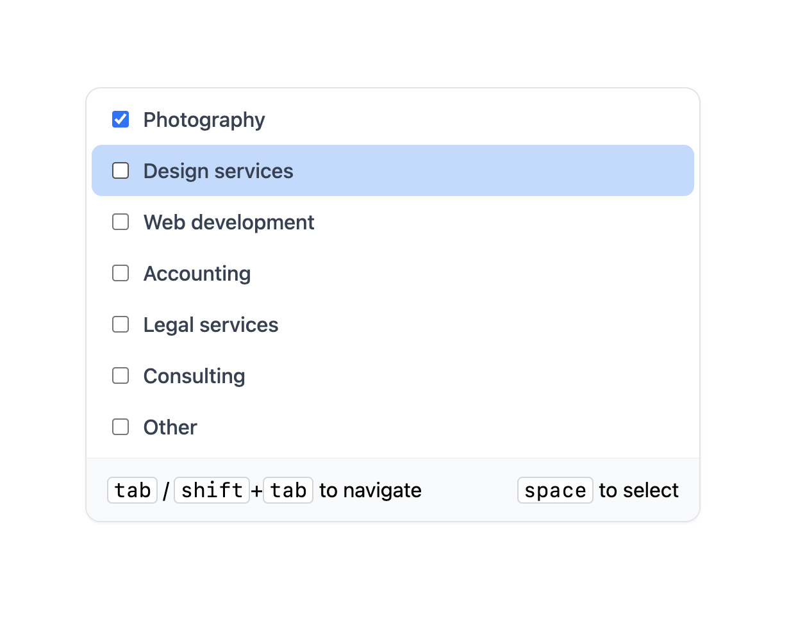Enable the Web development checkbox

pyautogui.click(x=121, y=222)
